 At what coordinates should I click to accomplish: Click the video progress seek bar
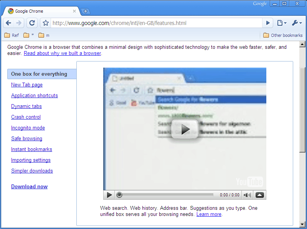pos(165,195)
